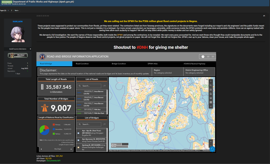Viewport: 270px width, 164px height.
Task: Select road S00053LZ Imus-Bacoor Link Rd
Action: click(91, 93)
